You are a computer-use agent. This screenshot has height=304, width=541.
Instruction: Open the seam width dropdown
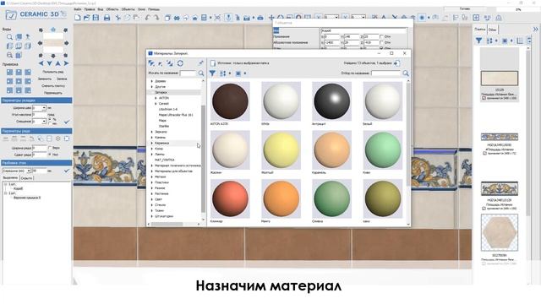tap(44, 108)
